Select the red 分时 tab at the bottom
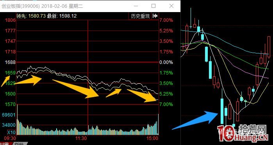This screenshot has width=273, height=145. coord(5,143)
